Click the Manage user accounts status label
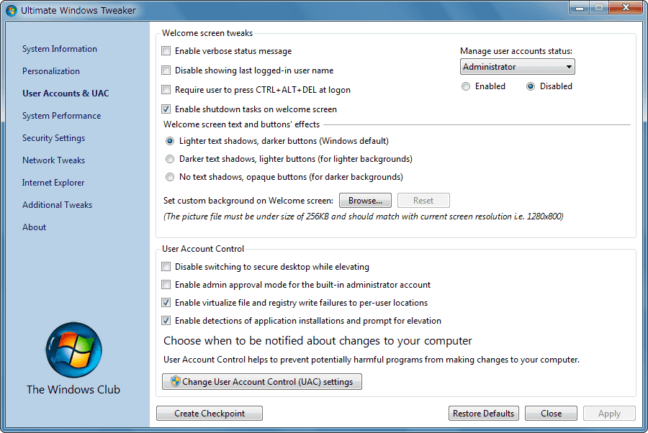648x433 pixels. (x=516, y=51)
